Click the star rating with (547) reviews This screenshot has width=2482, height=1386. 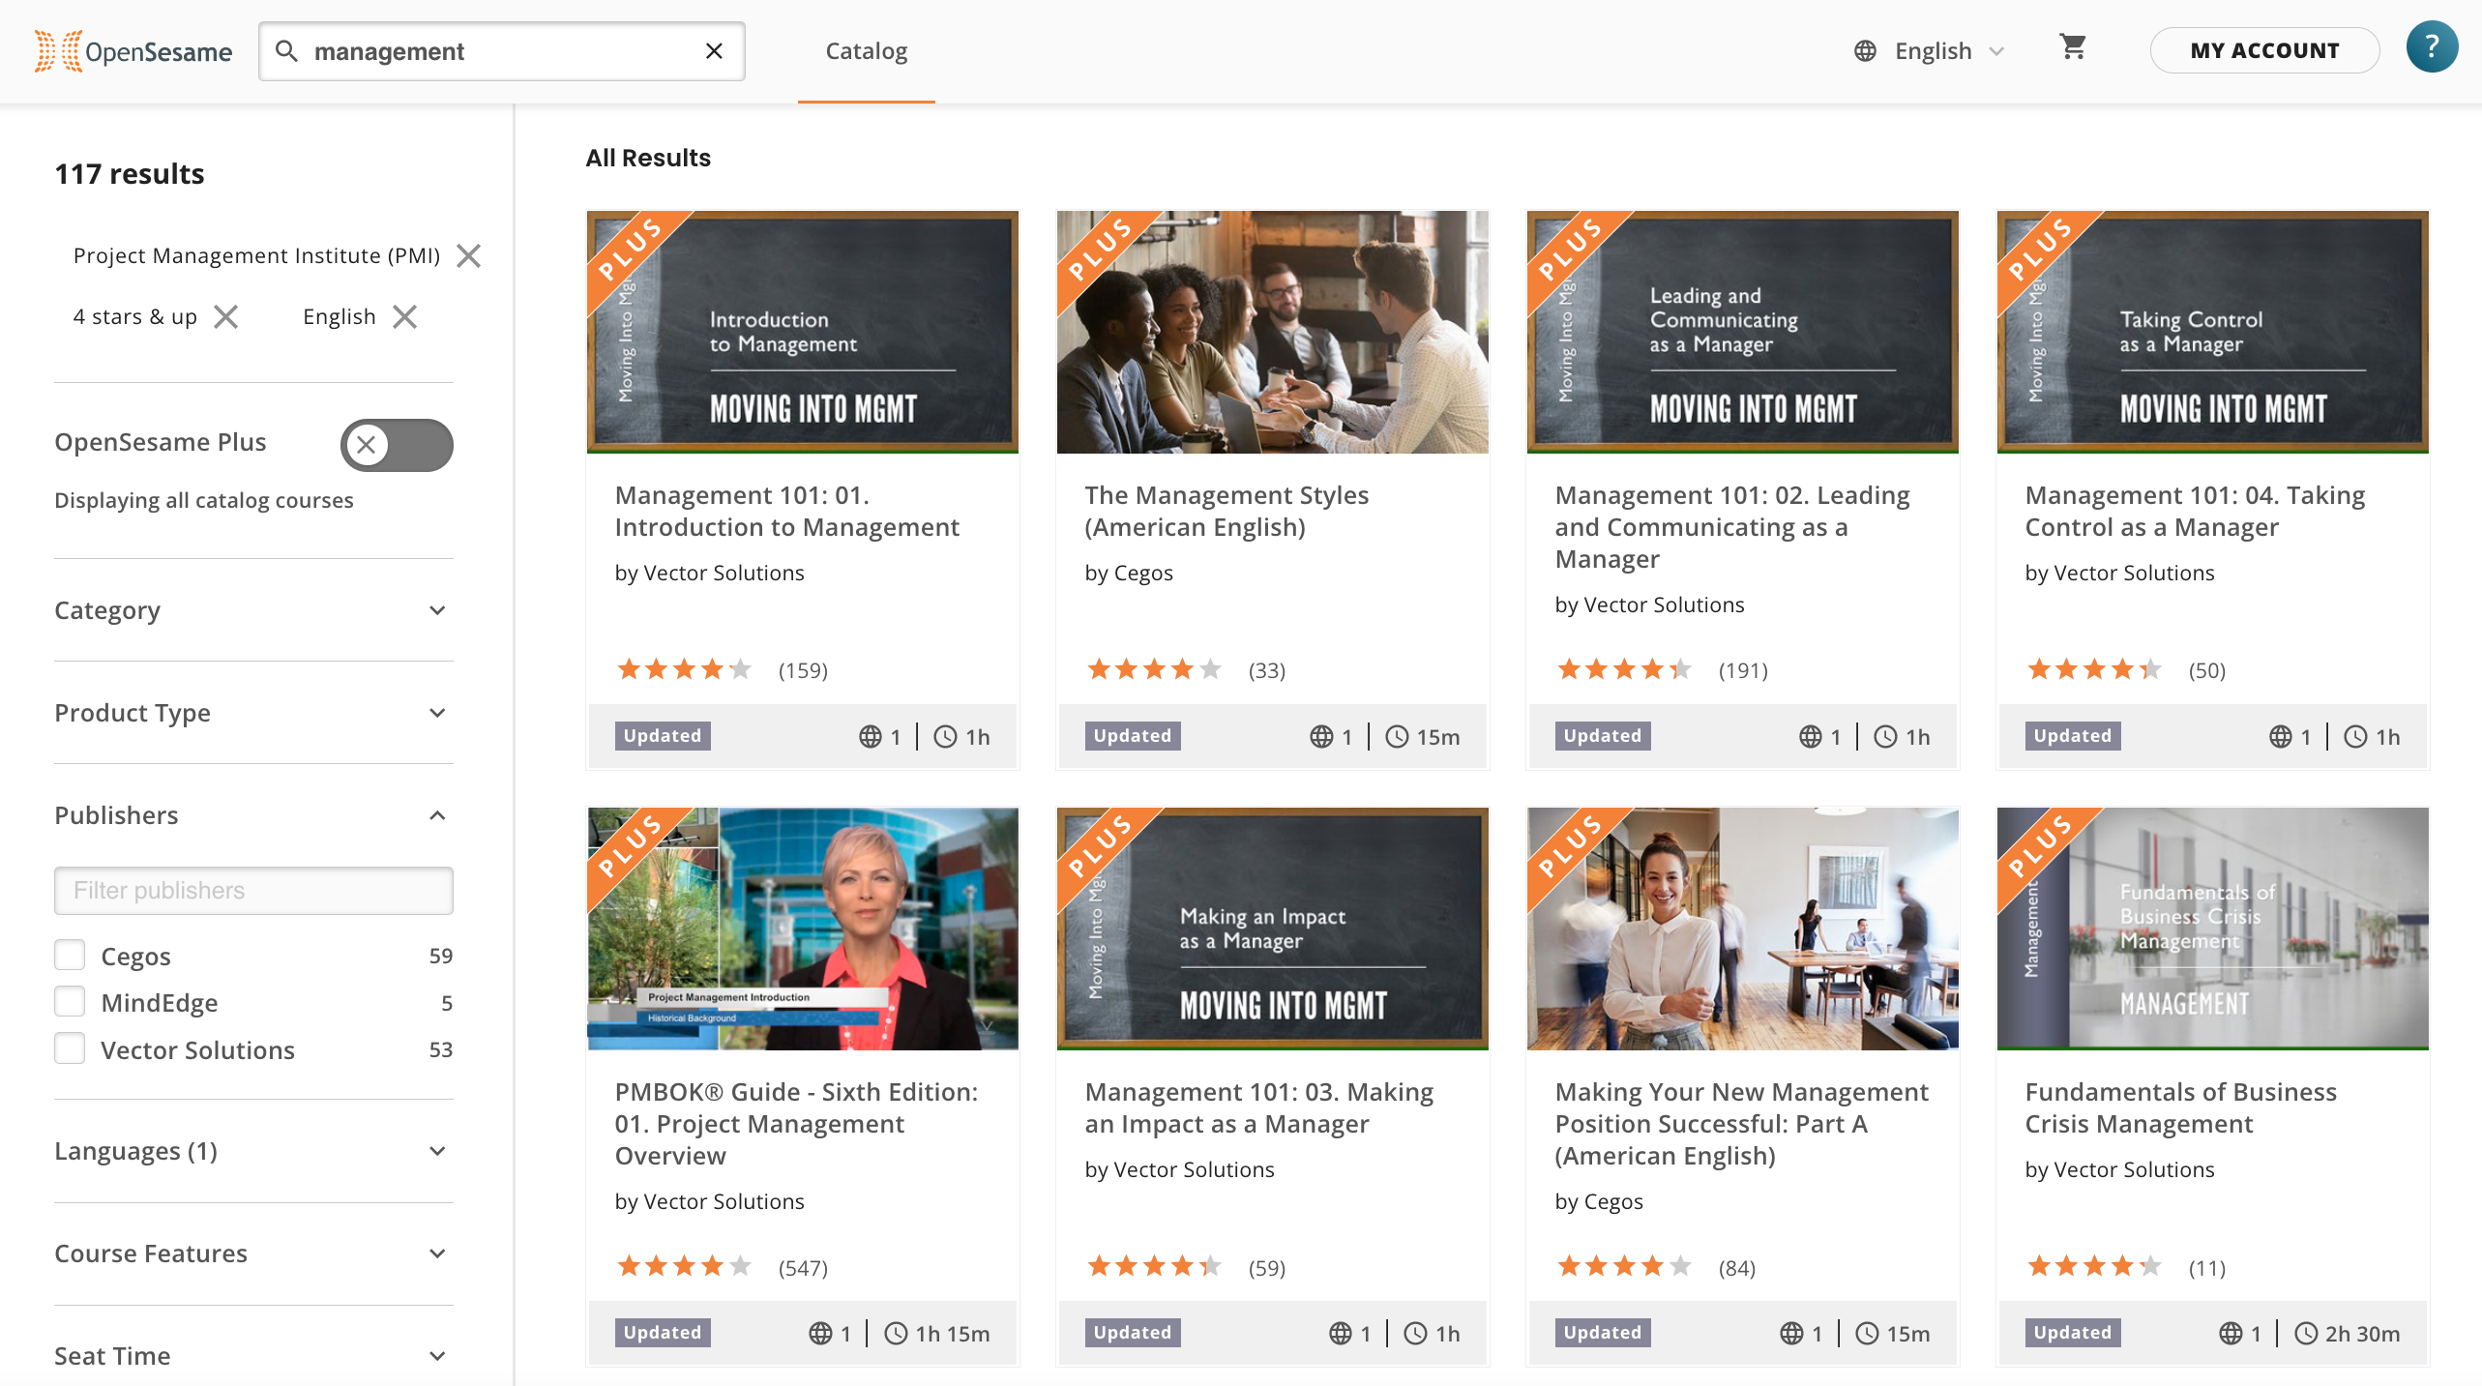pyautogui.click(x=684, y=1266)
